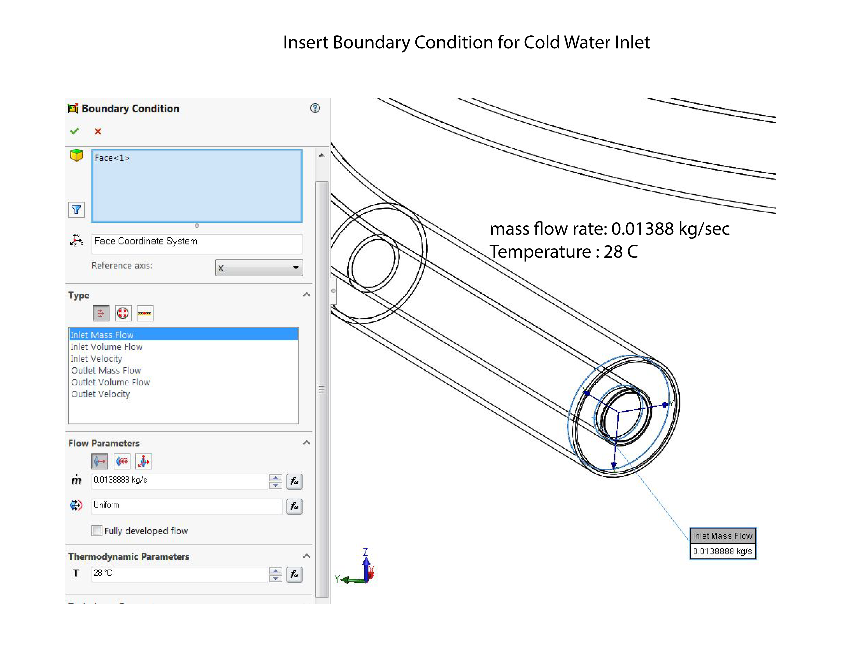Select Normal to Face flow direction
Viewport: 841px width, 650px height.
[x=100, y=461]
